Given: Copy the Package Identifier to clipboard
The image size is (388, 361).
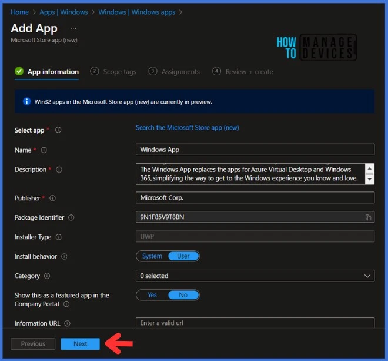Looking at the screenshot, I should (368, 217).
